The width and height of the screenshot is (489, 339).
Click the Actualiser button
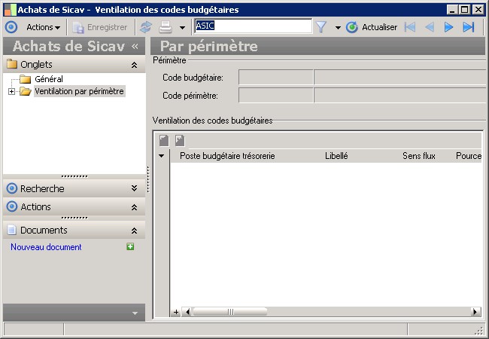[371, 27]
